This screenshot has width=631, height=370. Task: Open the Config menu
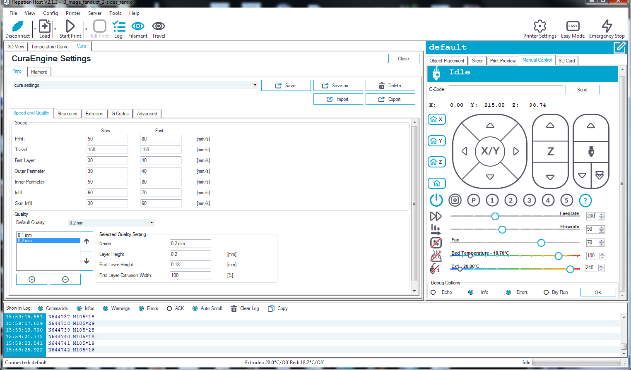pos(51,13)
